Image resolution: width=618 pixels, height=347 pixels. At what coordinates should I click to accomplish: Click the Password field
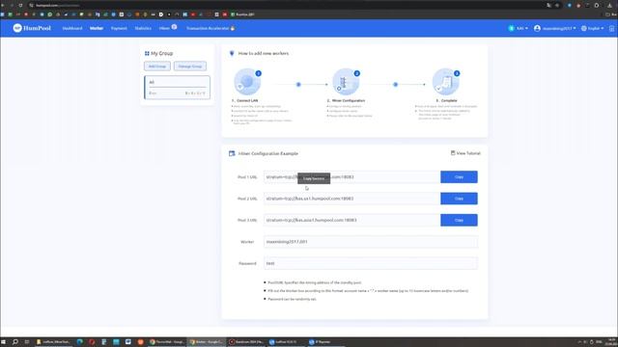pyautogui.click(x=371, y=263)
